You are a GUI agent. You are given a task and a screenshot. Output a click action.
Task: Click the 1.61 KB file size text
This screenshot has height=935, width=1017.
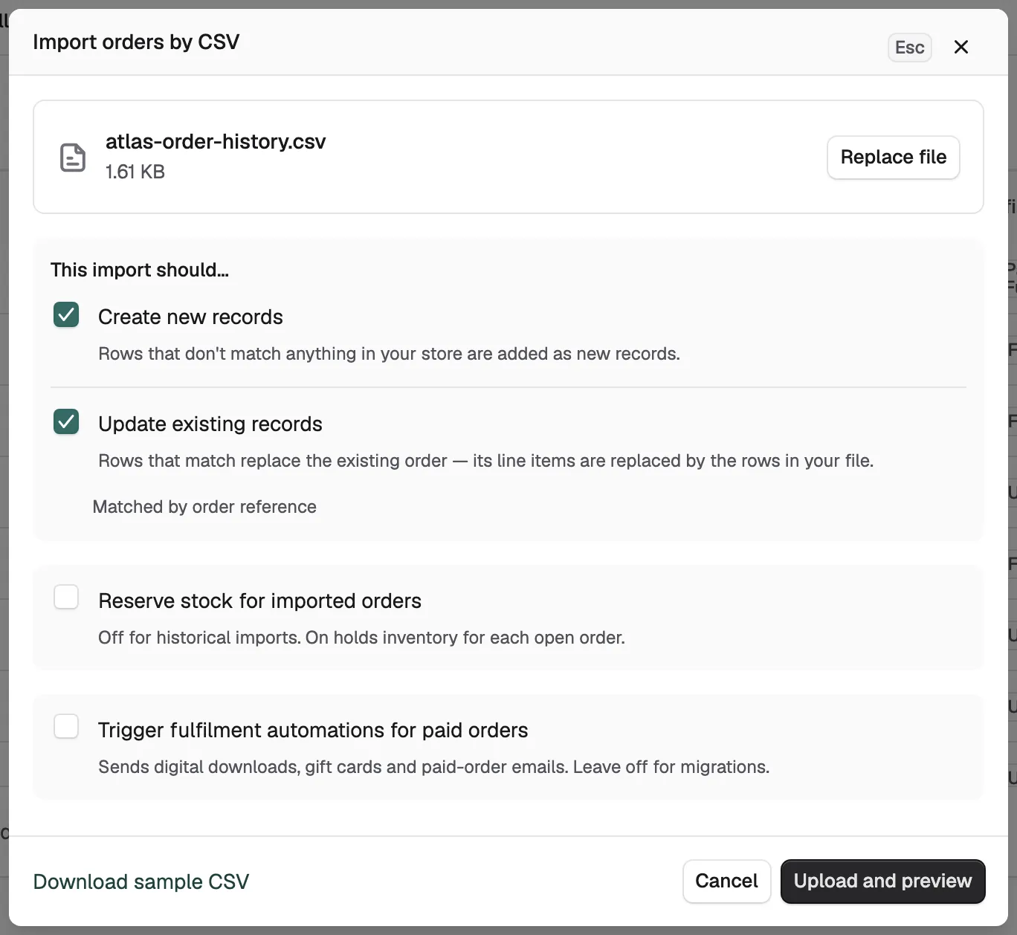click(x=135, y=172)
